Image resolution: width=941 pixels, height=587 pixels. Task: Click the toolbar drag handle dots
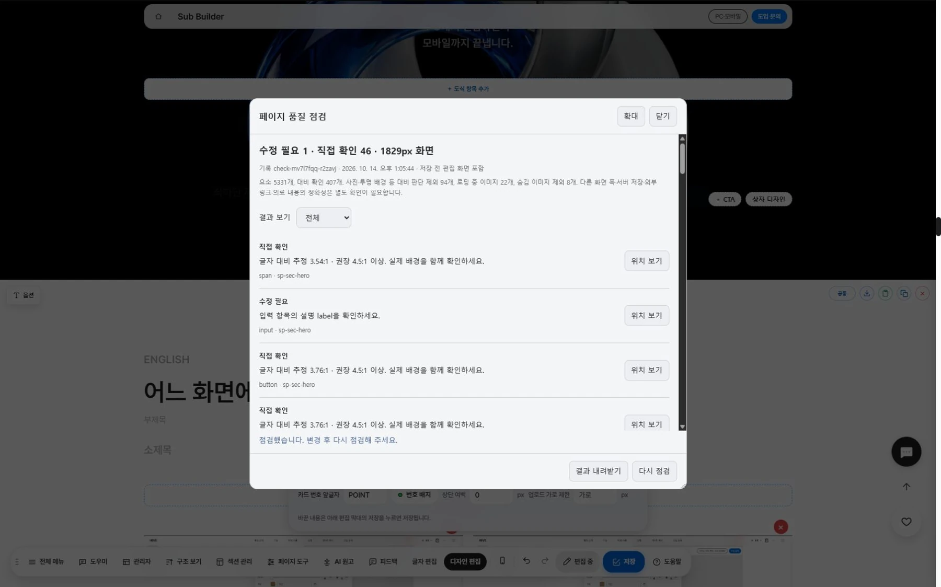pyautogui.click(x=17, y=561)
